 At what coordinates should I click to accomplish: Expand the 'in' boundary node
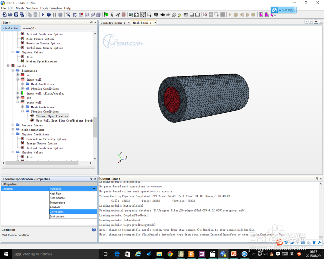coord(17,75)
